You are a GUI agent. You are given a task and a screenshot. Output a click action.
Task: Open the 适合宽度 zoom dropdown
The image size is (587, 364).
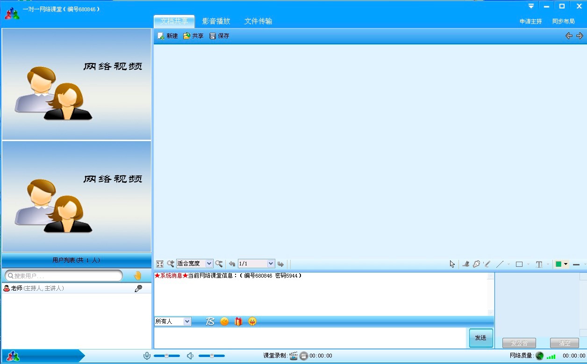pyautogui.click(x=209, y=264)
